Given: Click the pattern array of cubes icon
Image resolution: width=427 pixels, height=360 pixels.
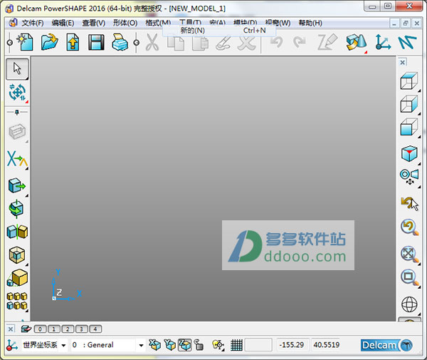Looking at the screenshot, I should pos(17,301).
